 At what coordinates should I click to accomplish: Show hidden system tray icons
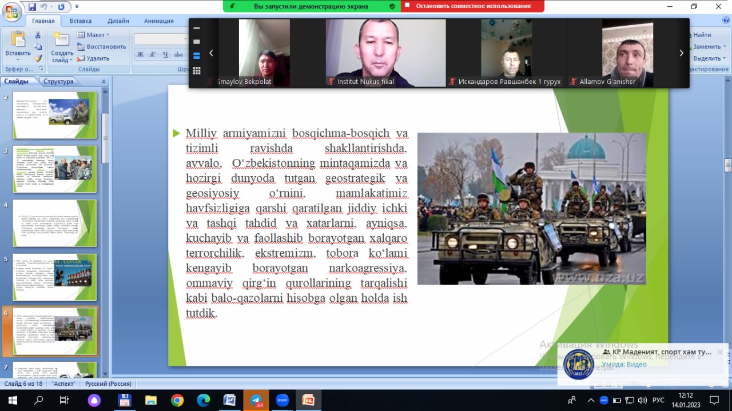coord(590,400)
